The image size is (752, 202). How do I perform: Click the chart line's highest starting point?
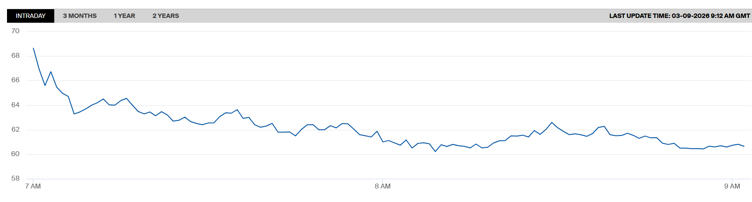coord(33,48)
